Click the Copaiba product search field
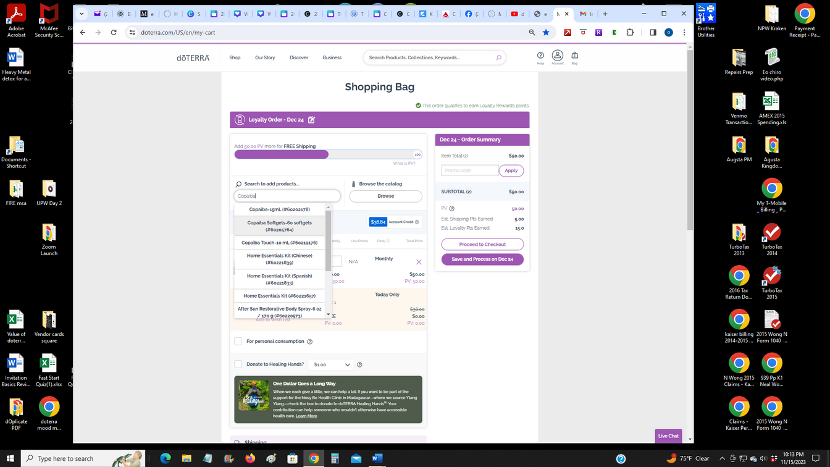830x467 pixels. pos(287,196)
